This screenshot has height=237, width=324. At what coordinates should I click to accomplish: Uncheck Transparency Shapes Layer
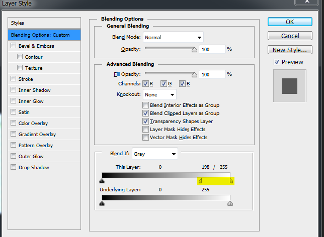pyautogui.click(x=145, y=122)
